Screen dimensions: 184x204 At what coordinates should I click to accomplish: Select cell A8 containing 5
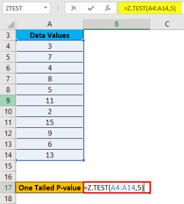[x=50, y=90]
